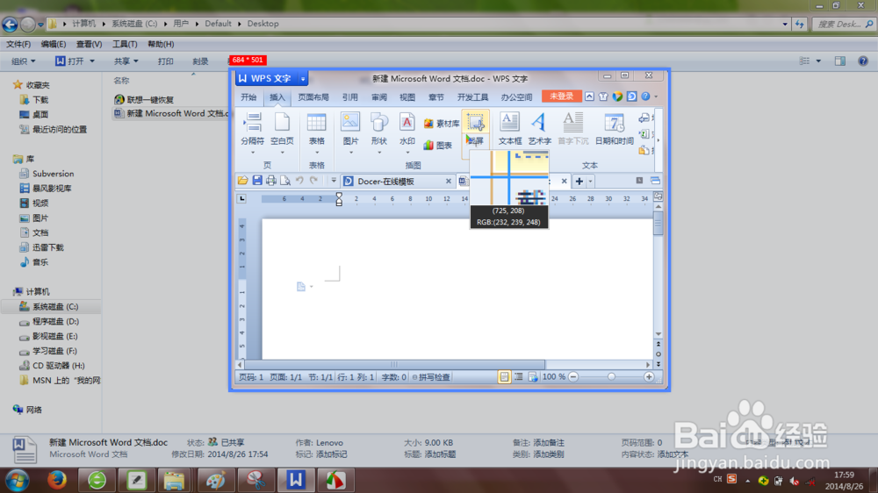Click the 分隔符 page break icon
The width and height of the screenshot is (878, 493).
coord(253,122)
